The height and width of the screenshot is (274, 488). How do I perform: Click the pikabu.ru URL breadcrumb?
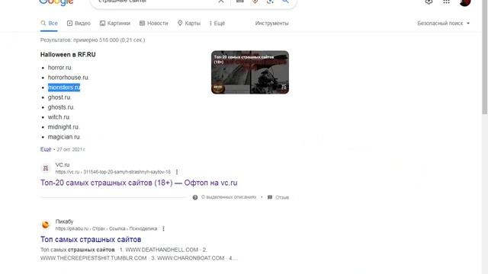(106, 228)
